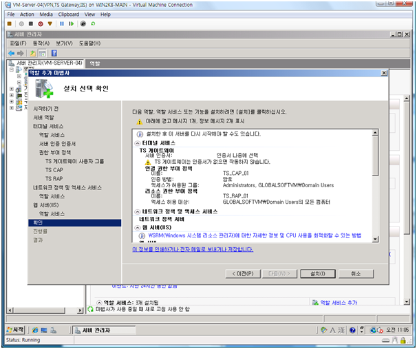The image size is (417, 349).
Task: Open the 도움말(H) menu
Action: [89, 43]
